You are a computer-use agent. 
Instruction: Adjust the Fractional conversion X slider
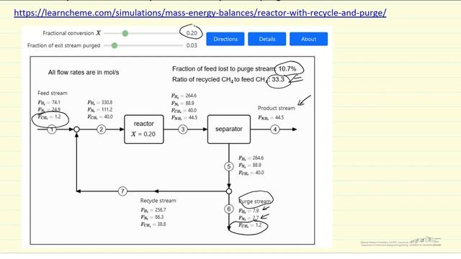[x=125, y=33]
